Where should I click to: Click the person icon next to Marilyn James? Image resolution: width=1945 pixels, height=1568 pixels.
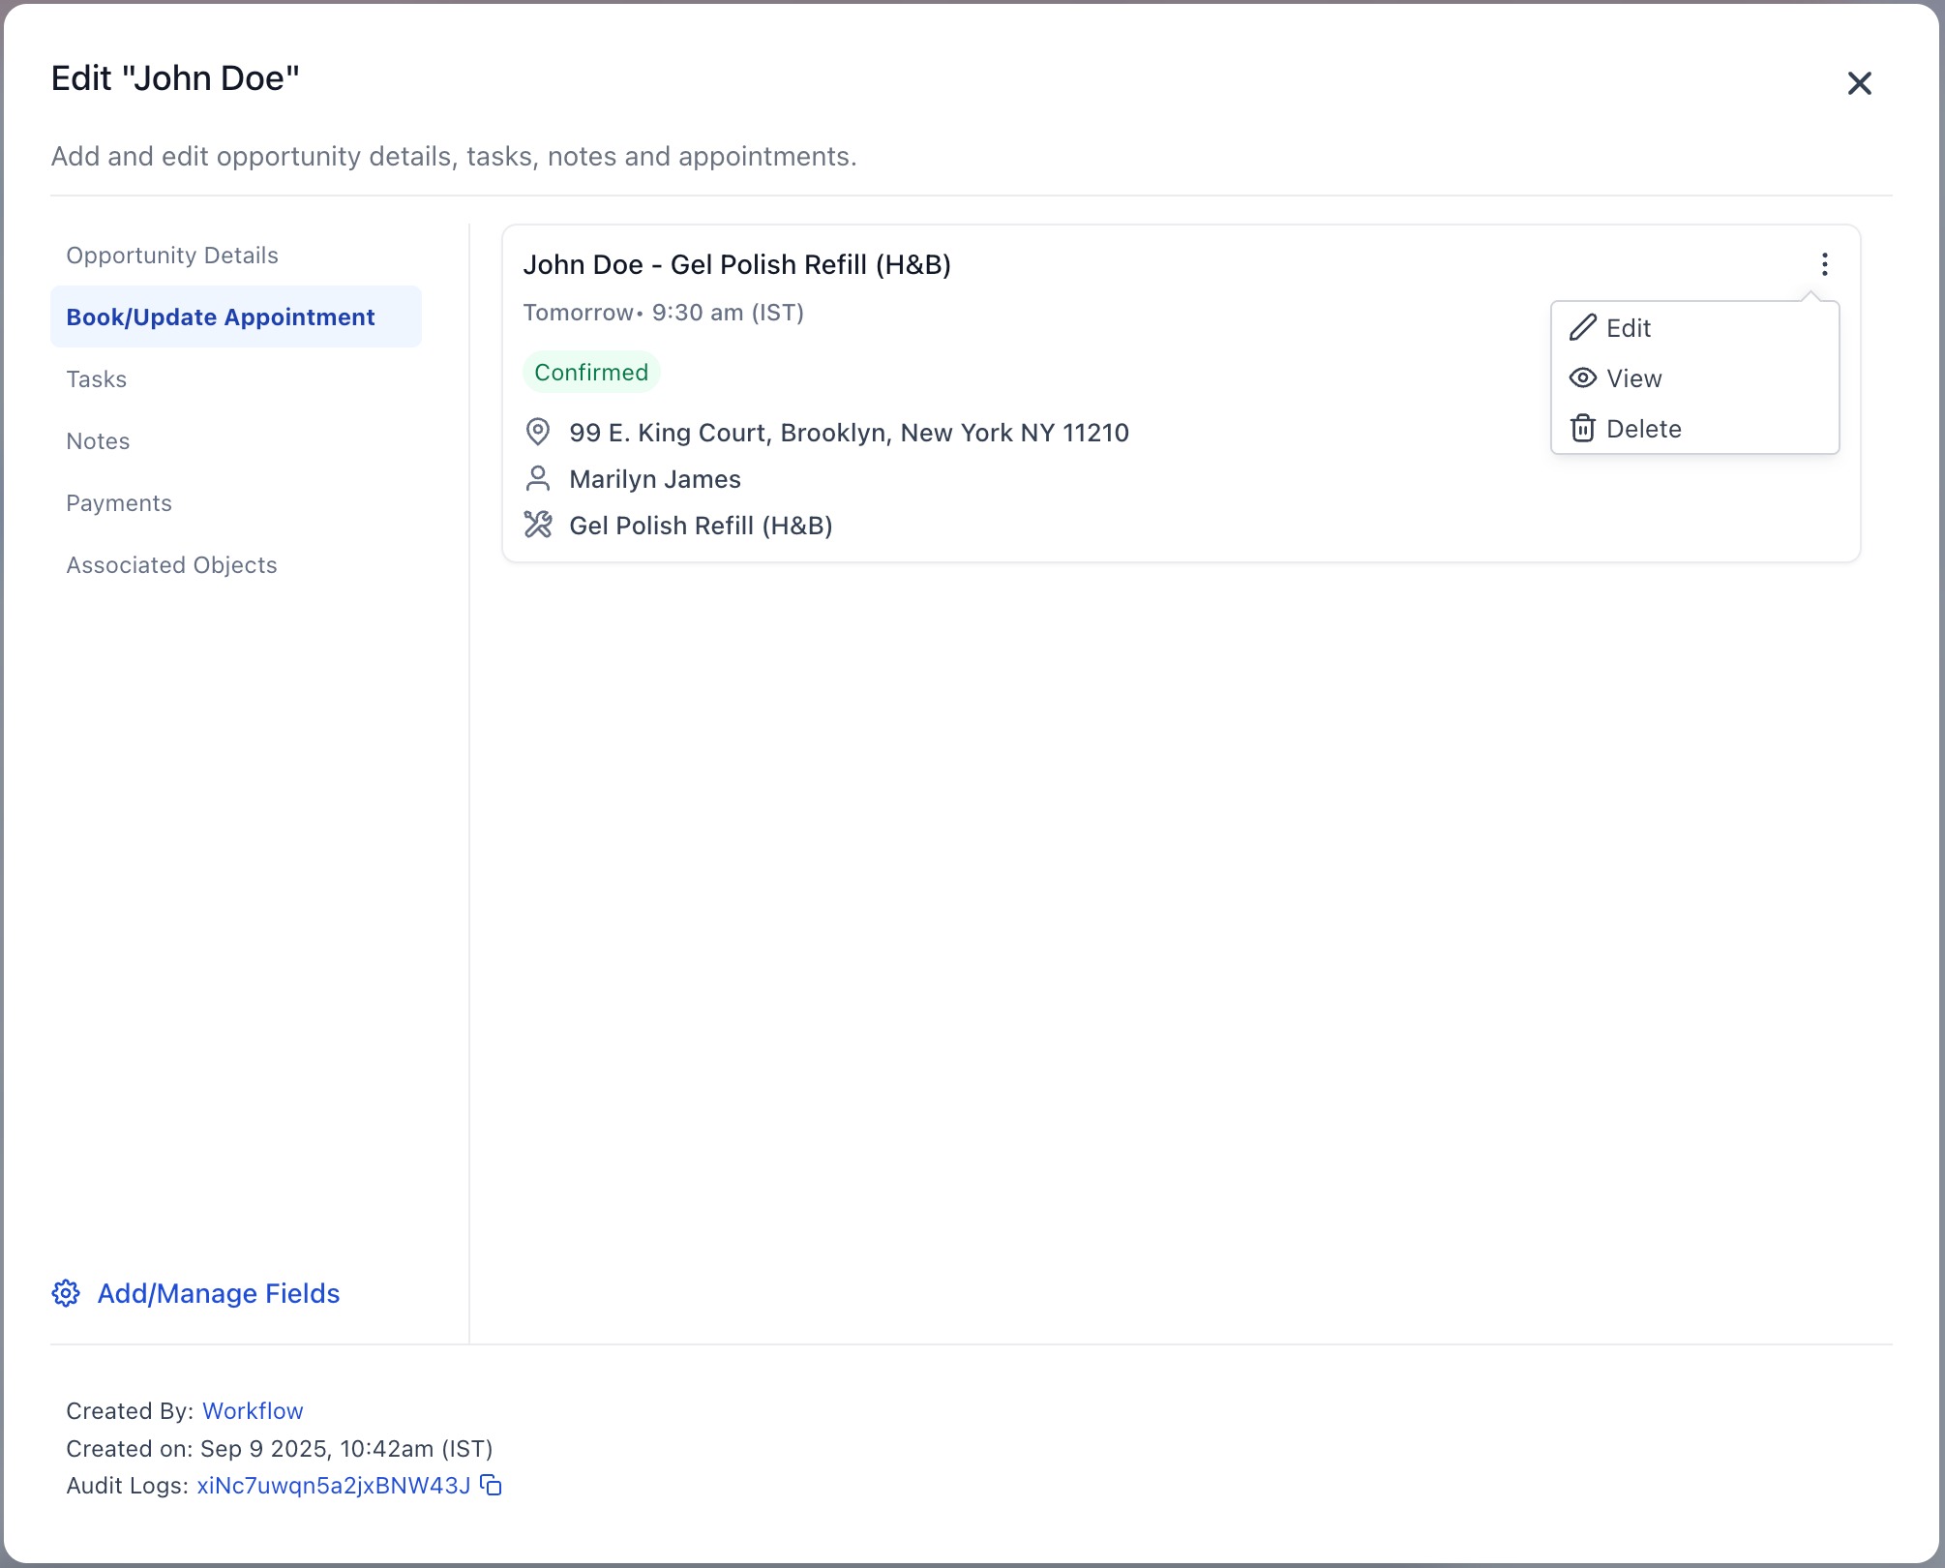539,478
